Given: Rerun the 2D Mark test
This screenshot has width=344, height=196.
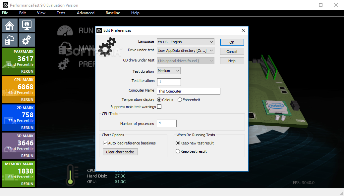Looking at the screenshot, I should [27, 128].
